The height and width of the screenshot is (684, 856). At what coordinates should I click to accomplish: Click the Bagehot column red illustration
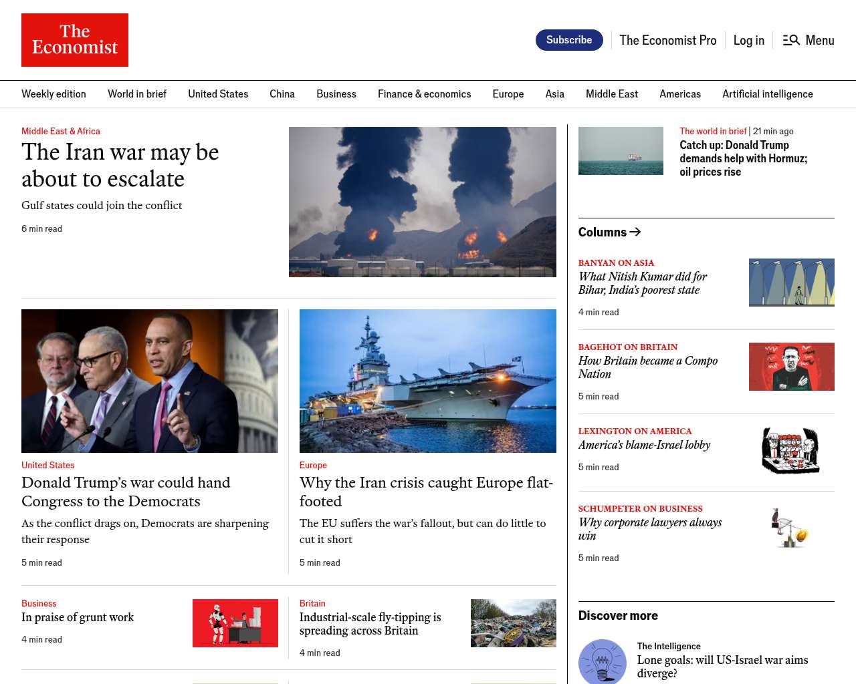tap(791, 367)
